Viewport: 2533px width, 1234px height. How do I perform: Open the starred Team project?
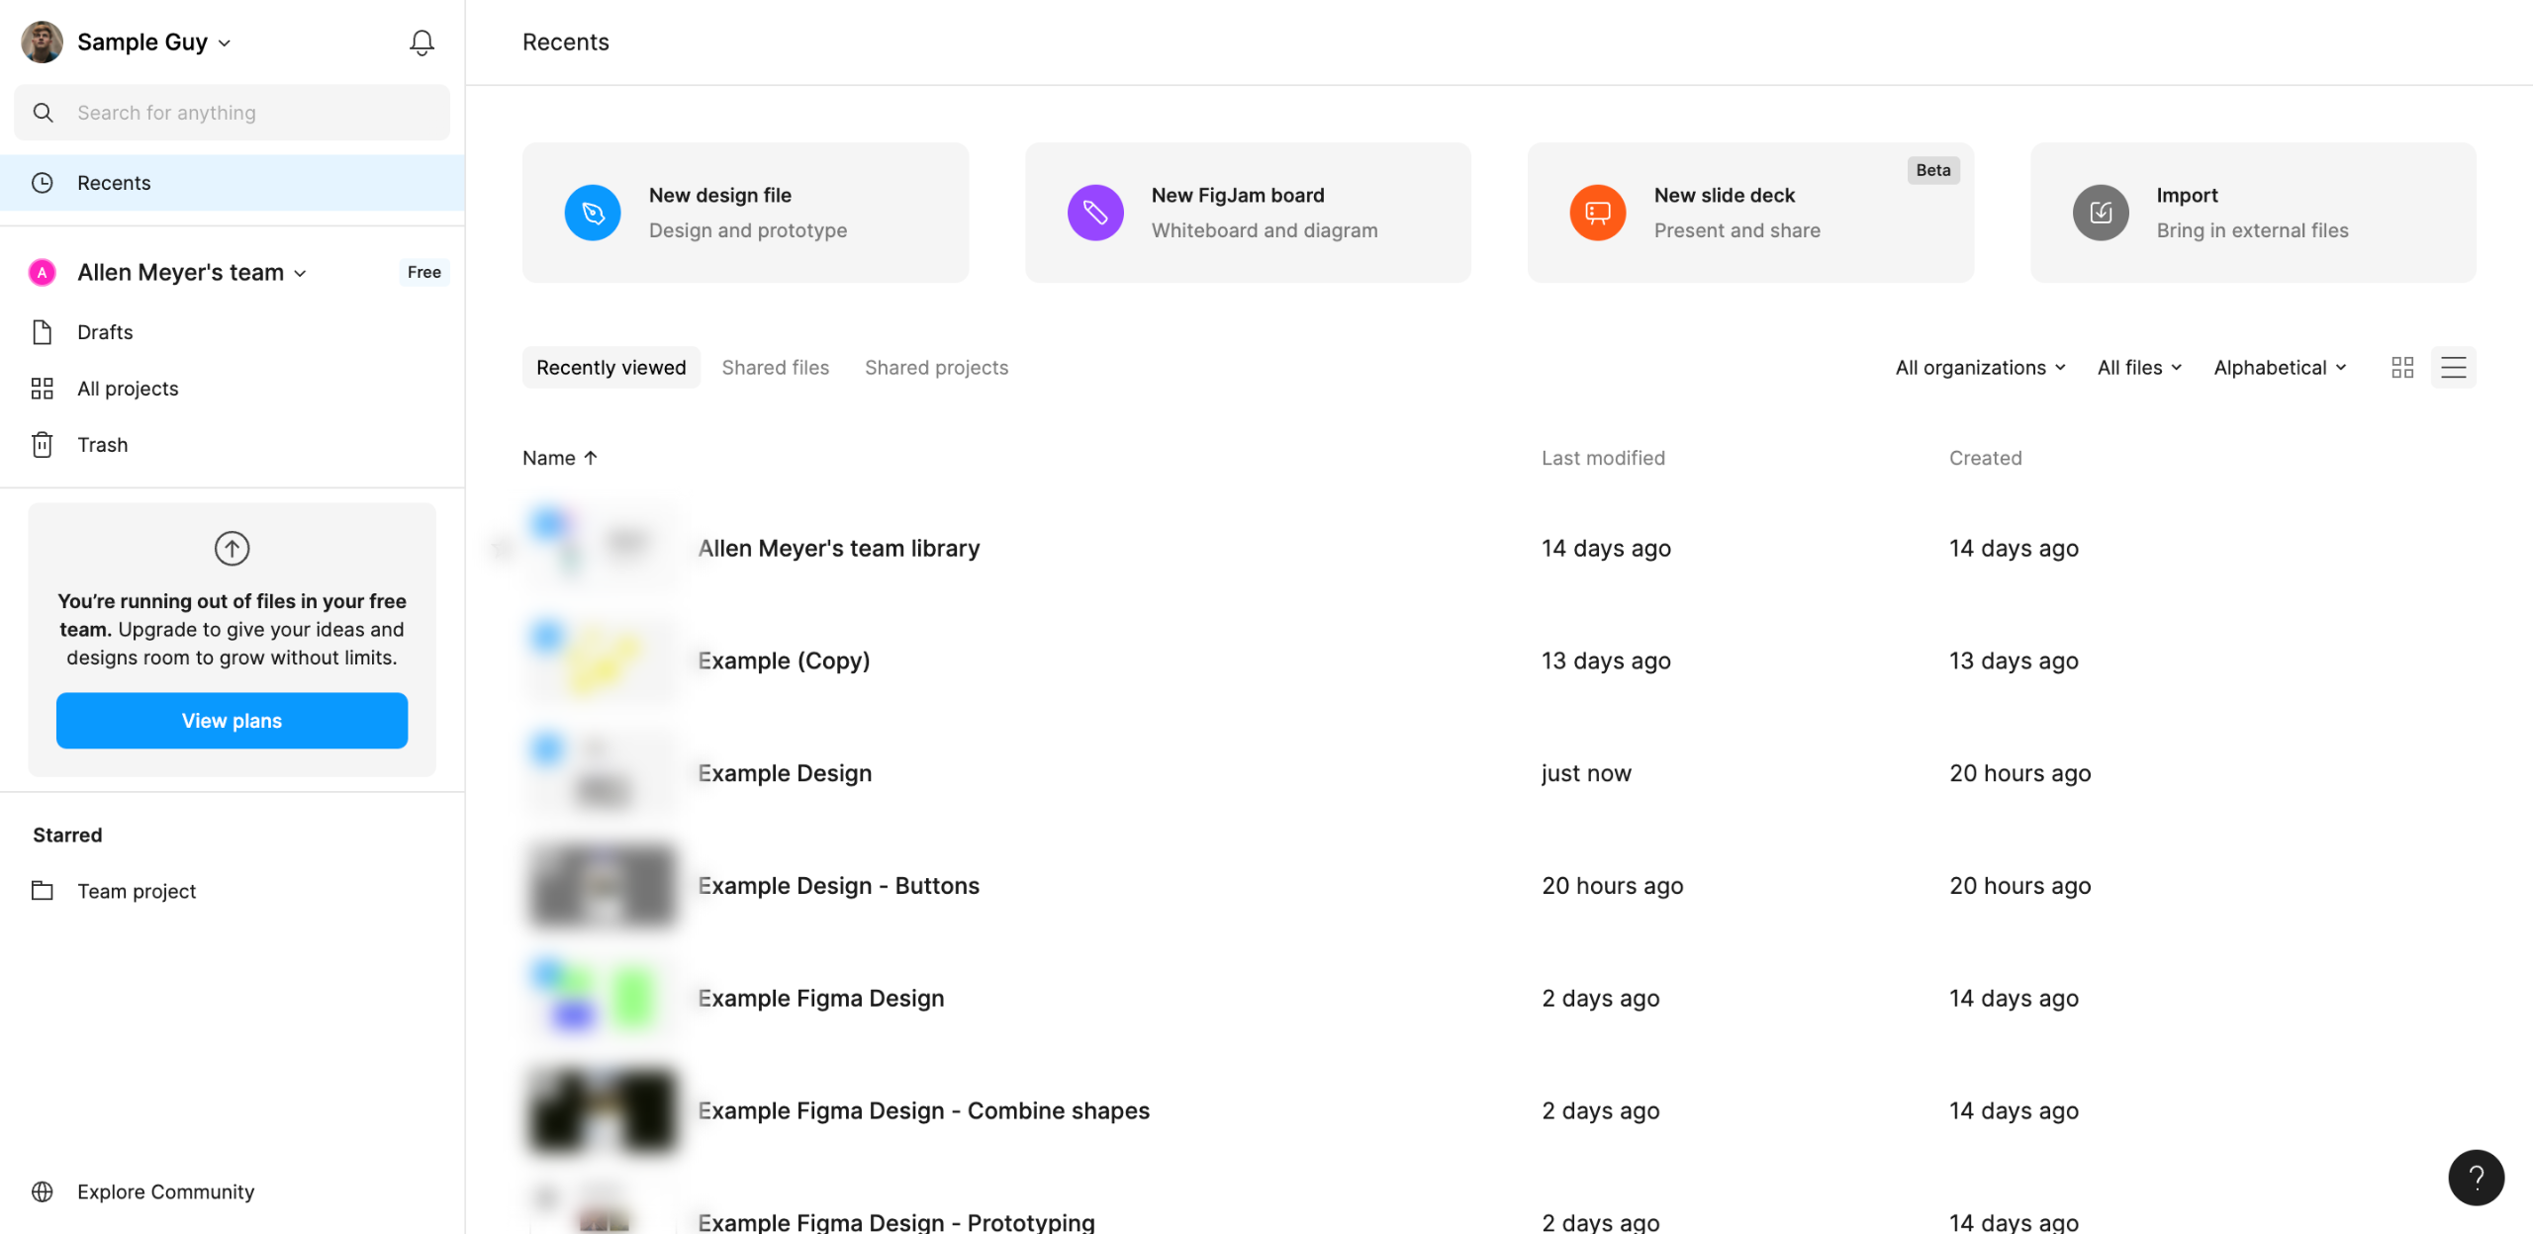[x=137, y=891]
